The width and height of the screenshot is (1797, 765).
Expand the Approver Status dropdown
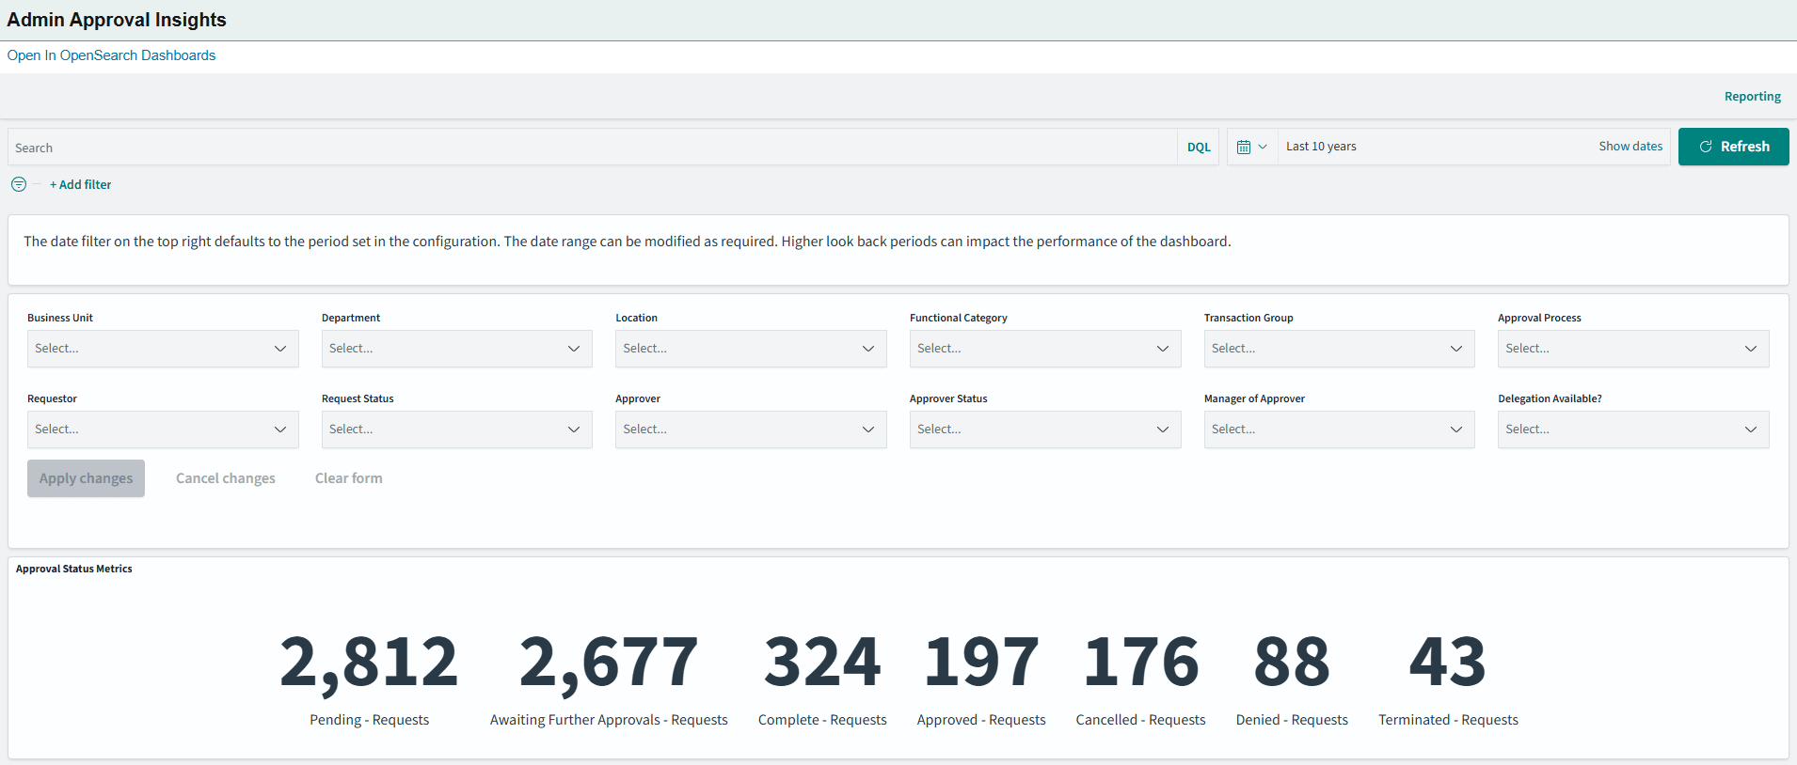point(1045,429)
